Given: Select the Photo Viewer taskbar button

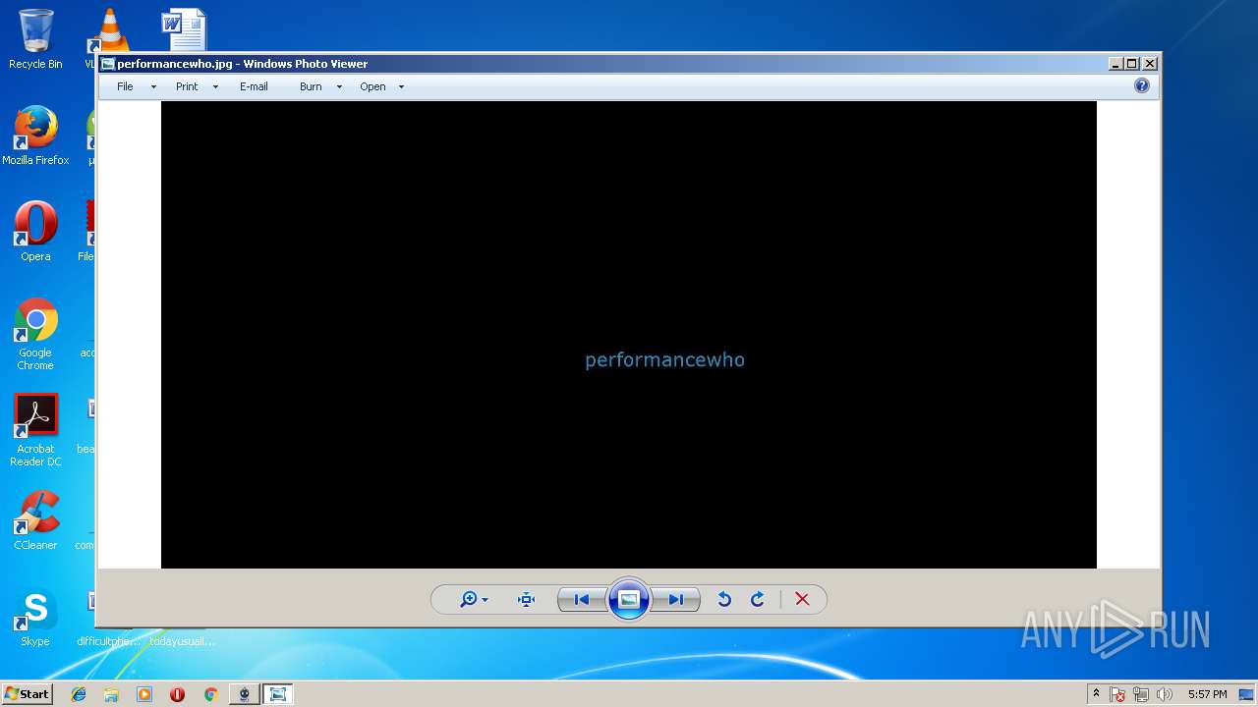Looking at the screenshot, I should pyautogui.click(x=277, y=694).
